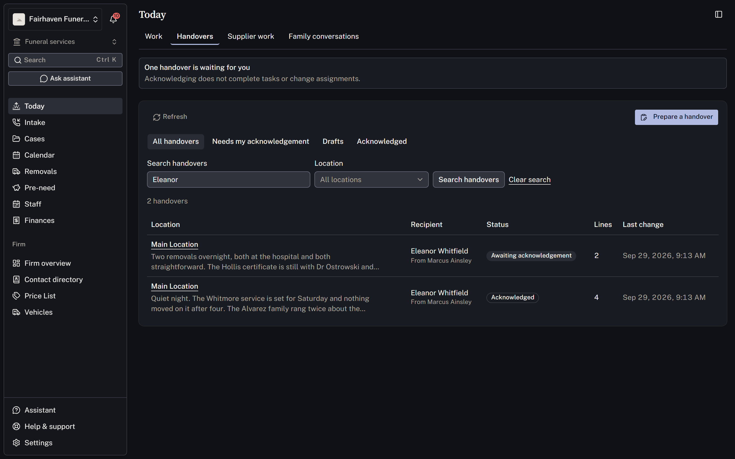
Task: Click the Clear search link
Action: [x=529, y=180]
